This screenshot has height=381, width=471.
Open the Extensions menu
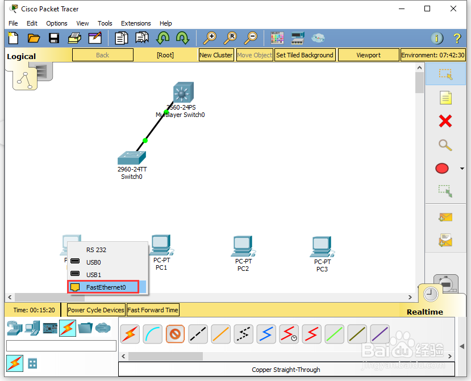click(136, 23)
